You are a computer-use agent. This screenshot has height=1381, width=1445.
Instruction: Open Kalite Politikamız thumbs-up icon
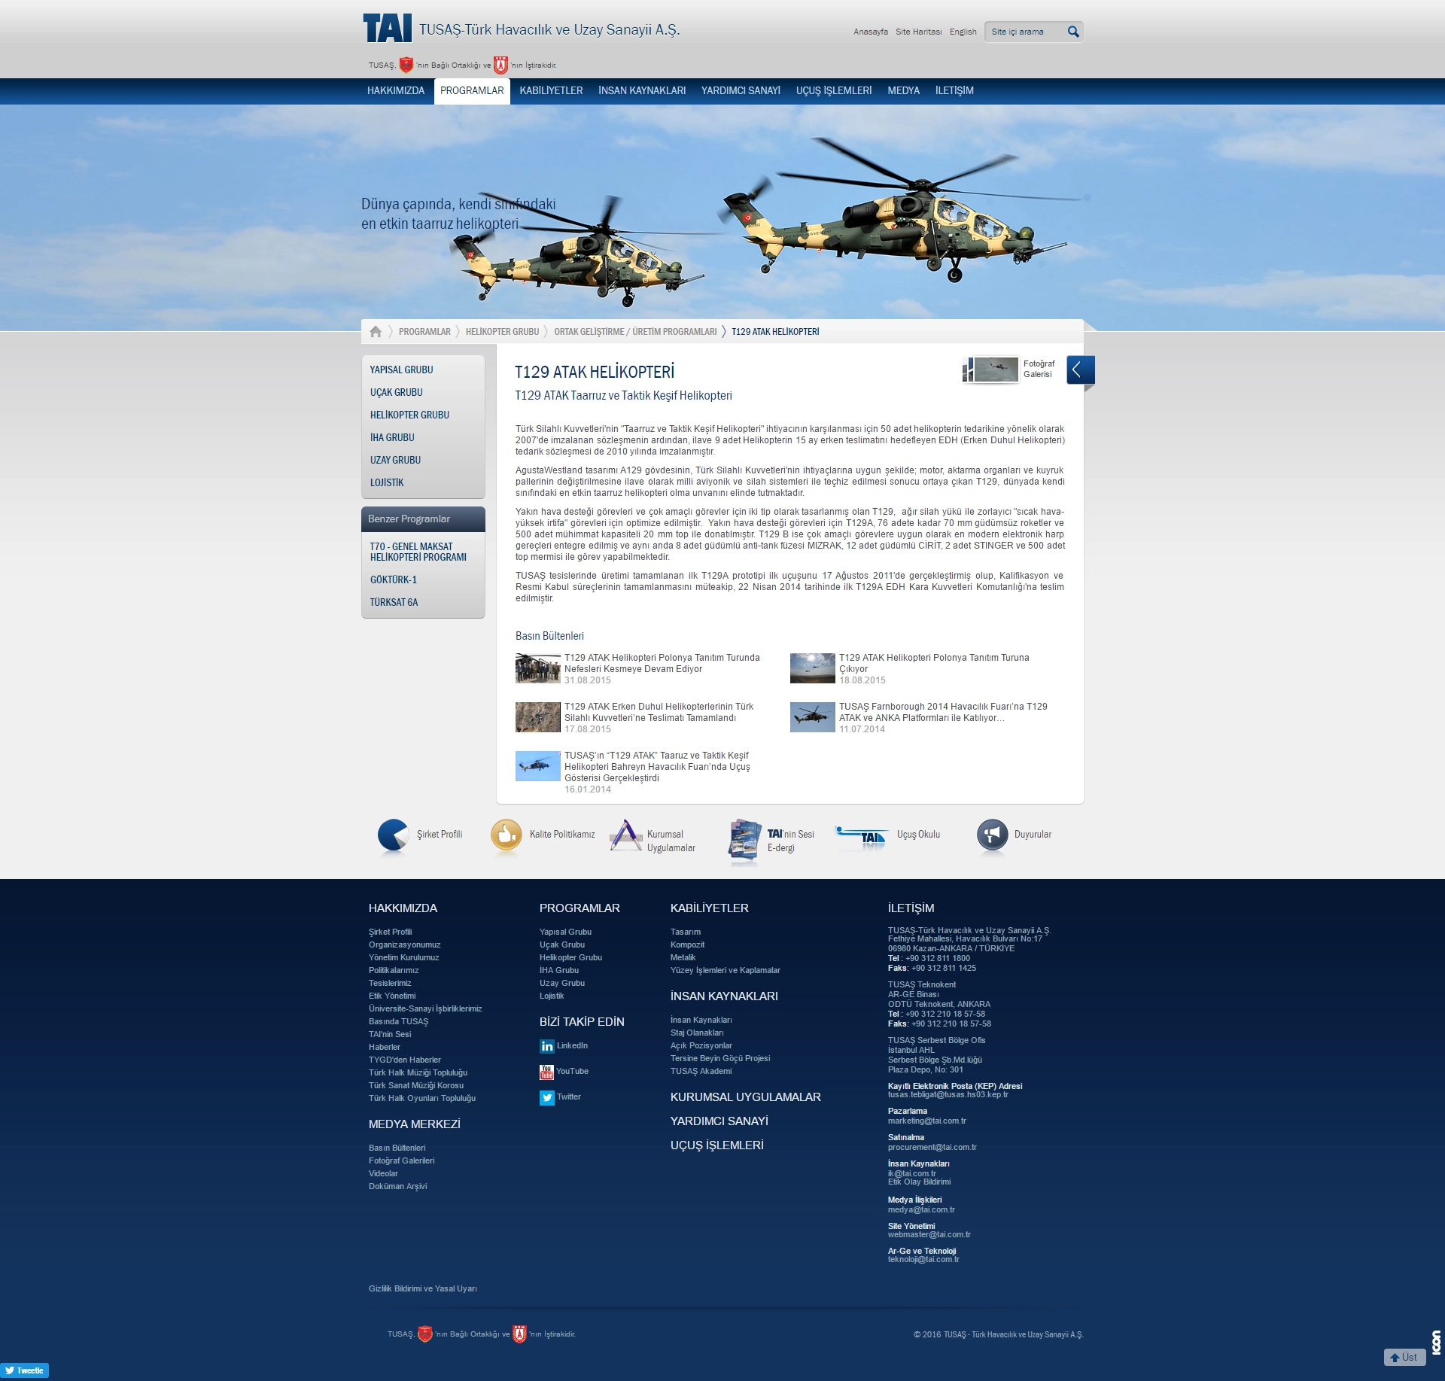(506, 836)
